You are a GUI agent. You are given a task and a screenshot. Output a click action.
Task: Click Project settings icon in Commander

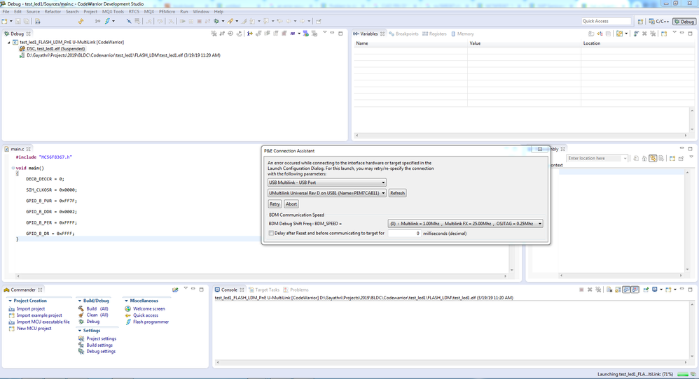click(x=81, y=338)
